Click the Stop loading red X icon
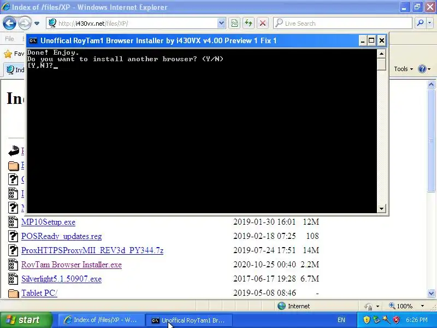Screen dimensions: 437x328 click(x=263, y=24)
